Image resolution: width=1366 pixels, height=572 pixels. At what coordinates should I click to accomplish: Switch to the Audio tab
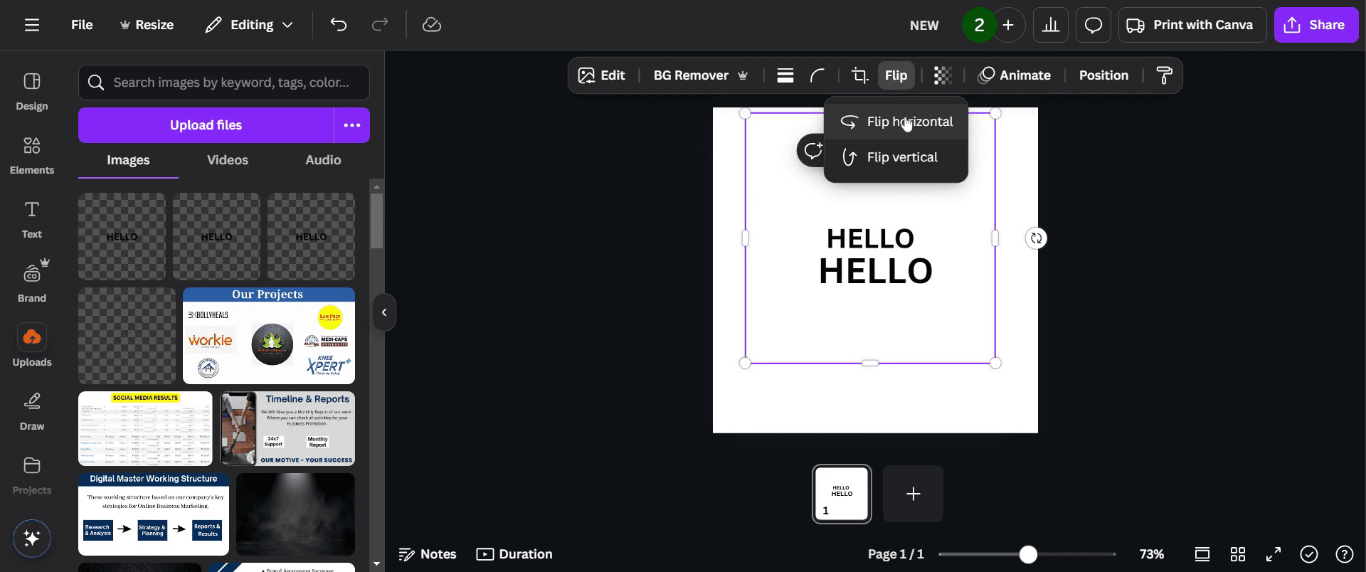click(x=323, y=160)
